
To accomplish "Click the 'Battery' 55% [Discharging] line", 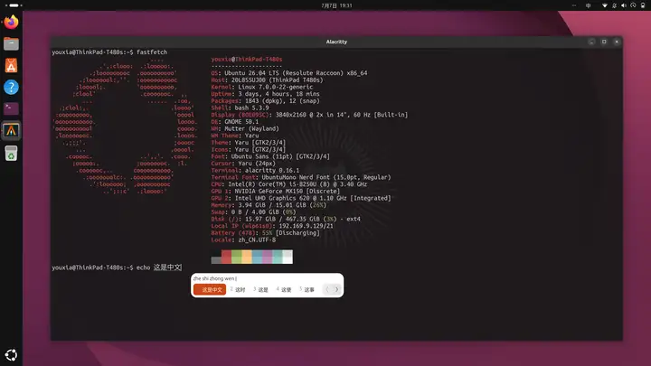I will (x=265, y=233).
